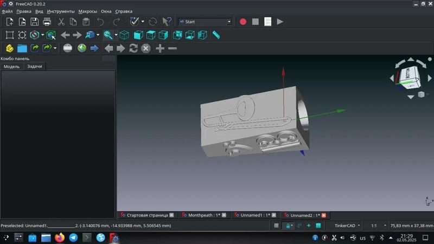Click the Fit all view icon
The width and height of the screenshot is (434, 244).
(x=10, y=35)
